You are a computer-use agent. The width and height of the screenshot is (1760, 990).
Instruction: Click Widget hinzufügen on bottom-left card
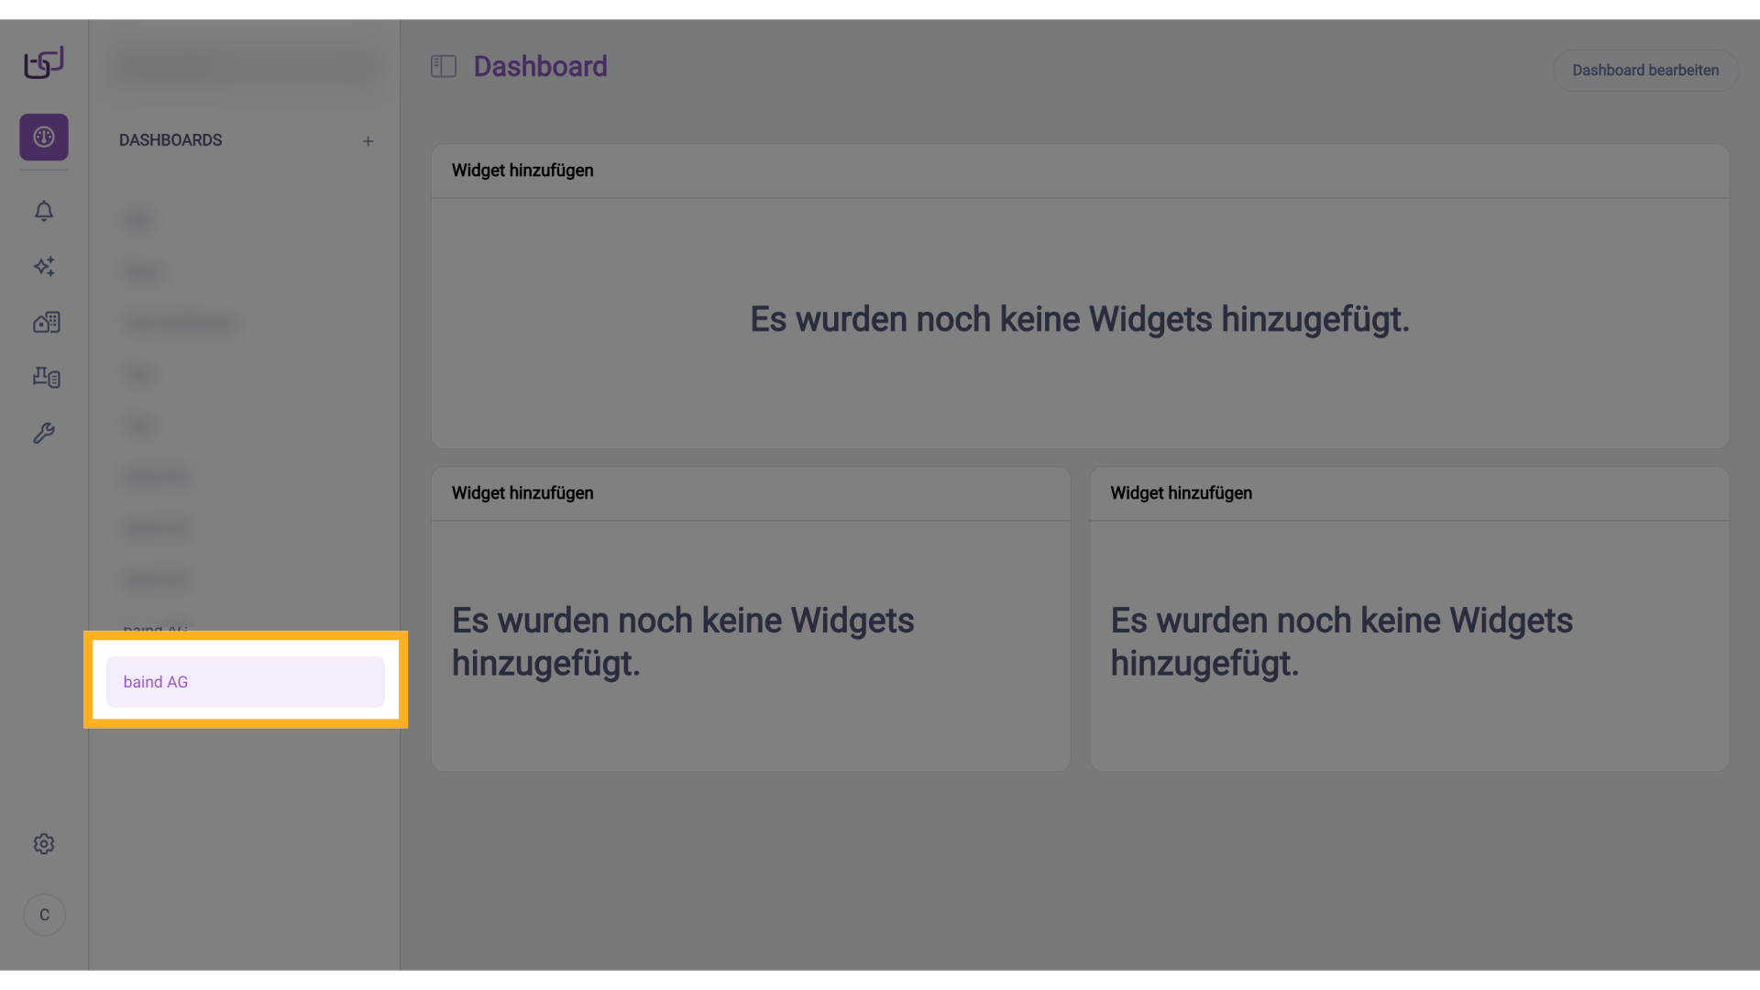(522, 493)
